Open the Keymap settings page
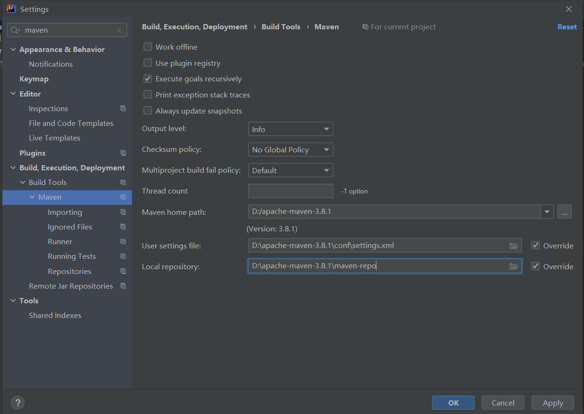This screenshot has height=414, width=584. (x=34, y=79)
